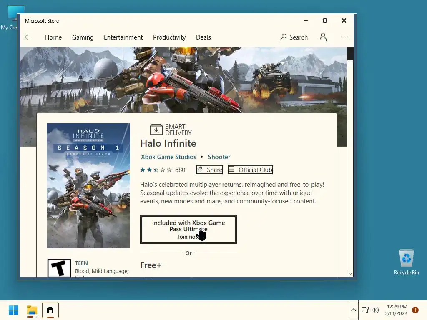Open the Entertainment tab
This screenshot has width=427, height=320.
pyautogui.click(x=123, y=37)
